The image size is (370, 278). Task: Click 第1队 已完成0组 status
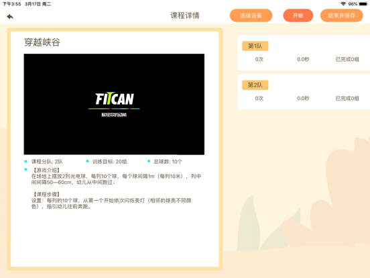pyautogui.click(x=347, y=59)
